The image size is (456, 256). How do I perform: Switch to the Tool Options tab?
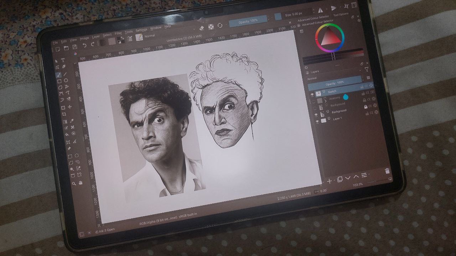(x=341, y=14)
